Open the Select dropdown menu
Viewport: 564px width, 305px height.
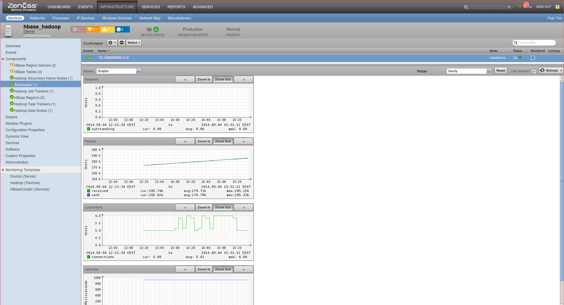(x=134, y=43)
